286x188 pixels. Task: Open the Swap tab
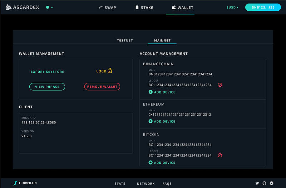click(107, 7)
